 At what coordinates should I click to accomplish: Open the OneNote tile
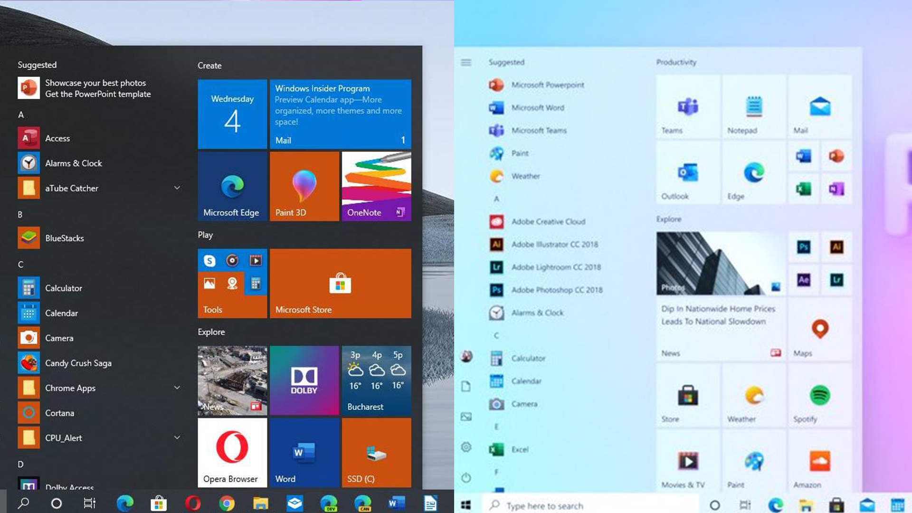point(376,186)
